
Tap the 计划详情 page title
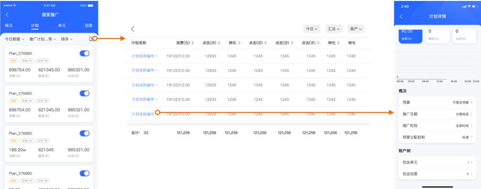(437, 17)
